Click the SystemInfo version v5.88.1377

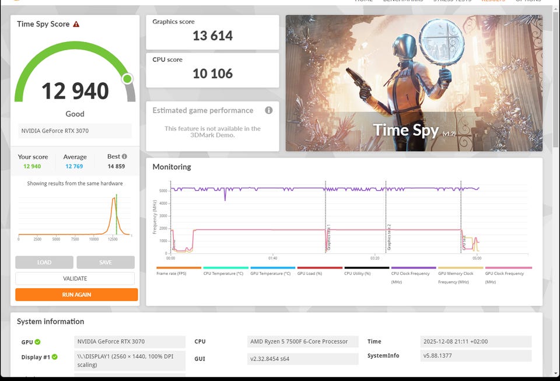476,356
